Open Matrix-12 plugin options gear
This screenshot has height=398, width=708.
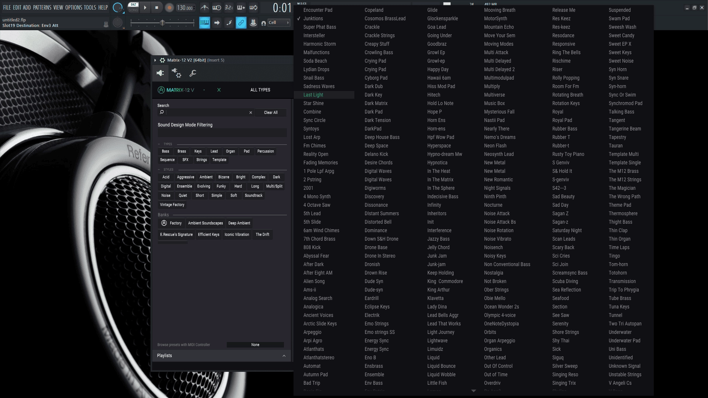tap(162, 60)
